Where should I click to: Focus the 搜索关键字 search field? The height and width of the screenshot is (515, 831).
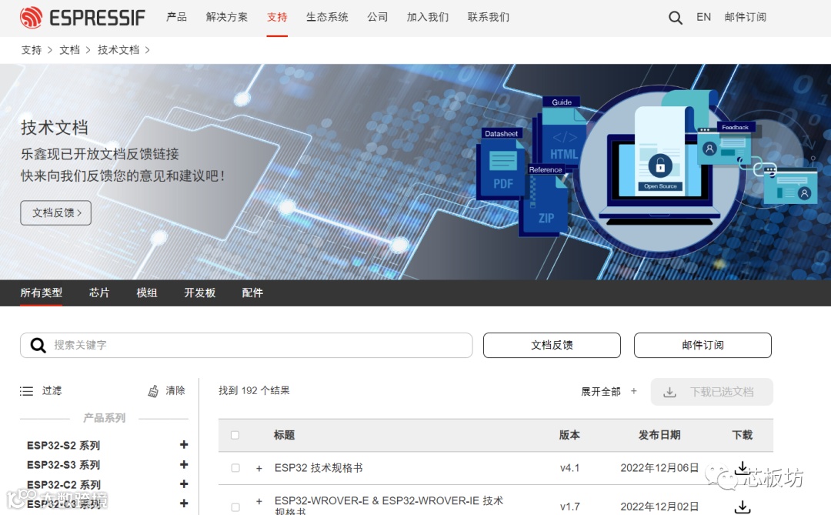coord(246,346)
